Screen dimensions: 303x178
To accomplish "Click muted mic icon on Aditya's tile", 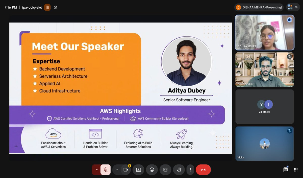I will point(289,57).
